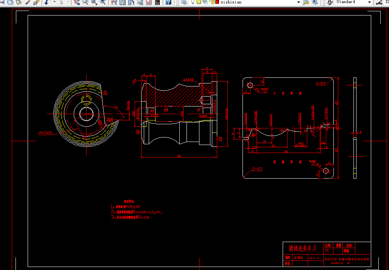Open the xishixian layer dropdown
Viewport: 389px width, 270px height.
(x=299, y=2)
